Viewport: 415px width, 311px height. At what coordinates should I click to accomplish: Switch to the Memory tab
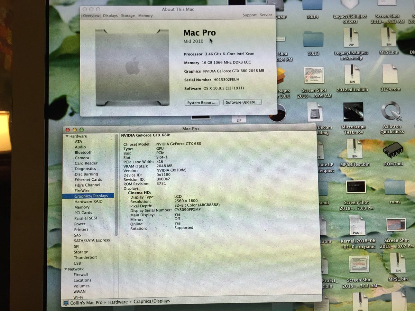(x=146, y=16)
